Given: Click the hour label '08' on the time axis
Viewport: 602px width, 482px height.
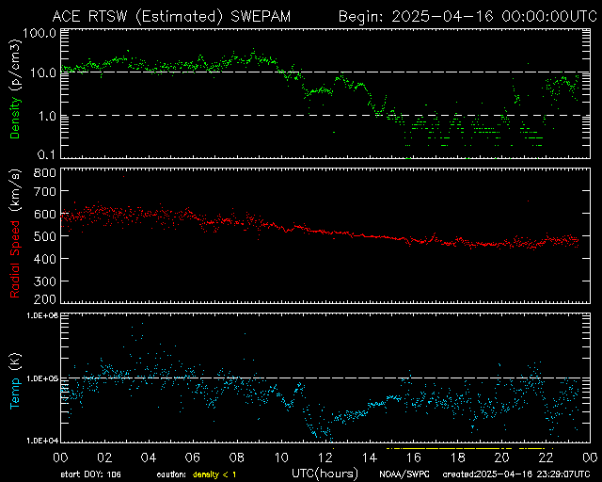Looking at the screenshot, I should pos(237,458).
